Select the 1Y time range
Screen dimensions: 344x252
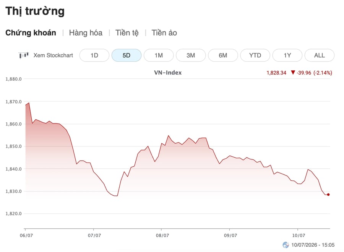point(287,55)
